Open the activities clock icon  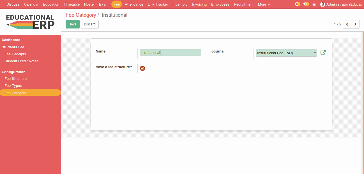pos(297,4)
